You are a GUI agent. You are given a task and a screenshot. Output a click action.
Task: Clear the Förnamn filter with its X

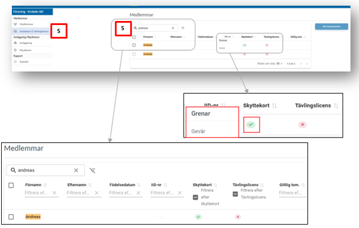tap(55, 193)
